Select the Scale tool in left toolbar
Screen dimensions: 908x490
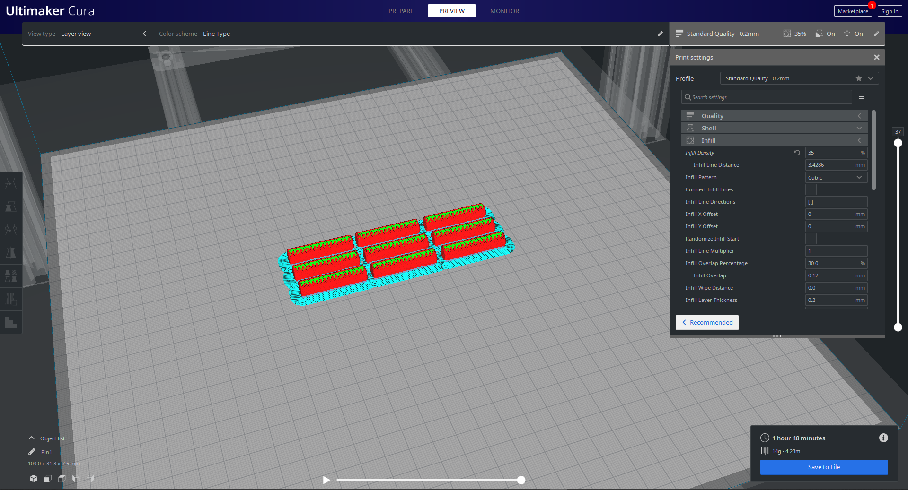[11, 206]
